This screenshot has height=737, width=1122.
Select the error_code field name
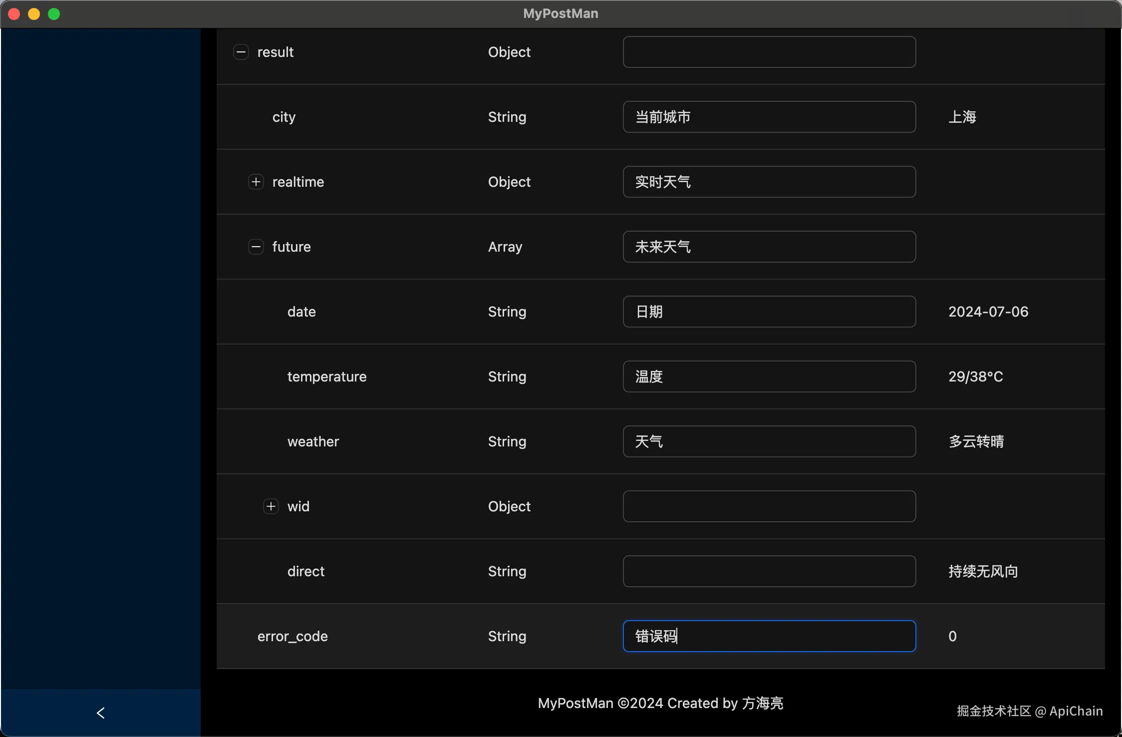[292, 636]
